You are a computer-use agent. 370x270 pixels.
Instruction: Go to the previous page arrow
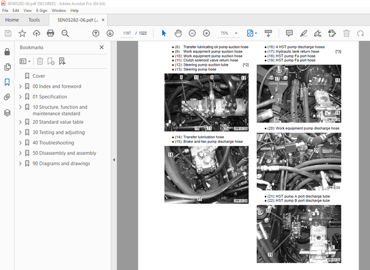pos(95,33)
